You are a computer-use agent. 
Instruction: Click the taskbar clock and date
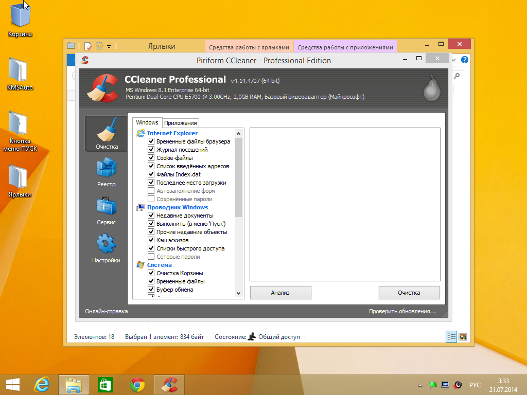coord(503,385)
